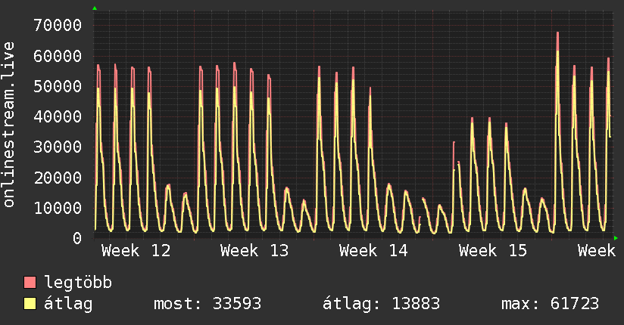Image resolution: width=624 pixels, height=325 pixels.
Task: Click the Week 12 axis label
Action: [136, 251]
